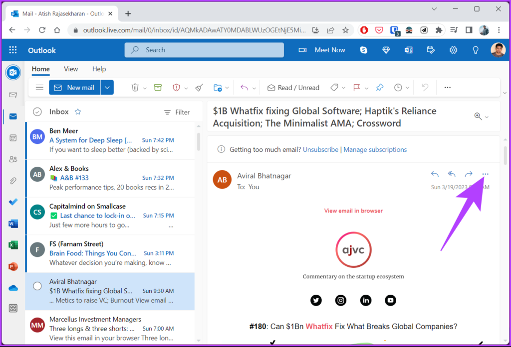Open the My Day to-do icon
The width and height of the screenshot is (511, 347).
431,50
